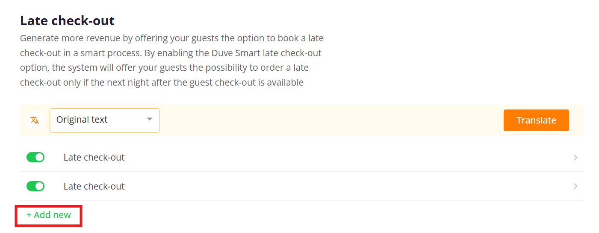Click the caret arrow in the Original text selector
This screenshot has width=599, height=233.
tap(150, 119)
